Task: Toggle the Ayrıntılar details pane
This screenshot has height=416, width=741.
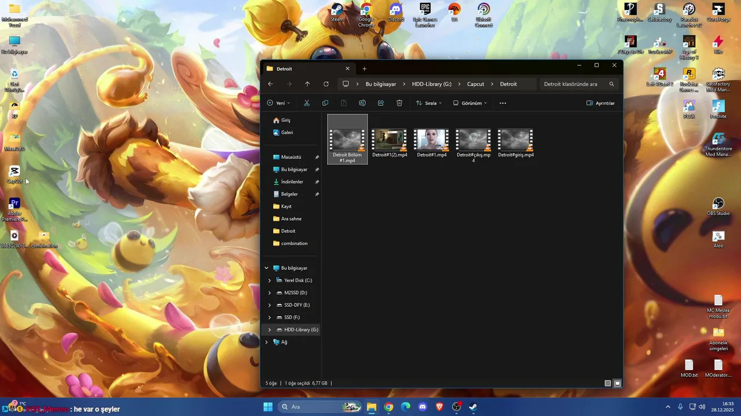Action: [x=600, y=103]
